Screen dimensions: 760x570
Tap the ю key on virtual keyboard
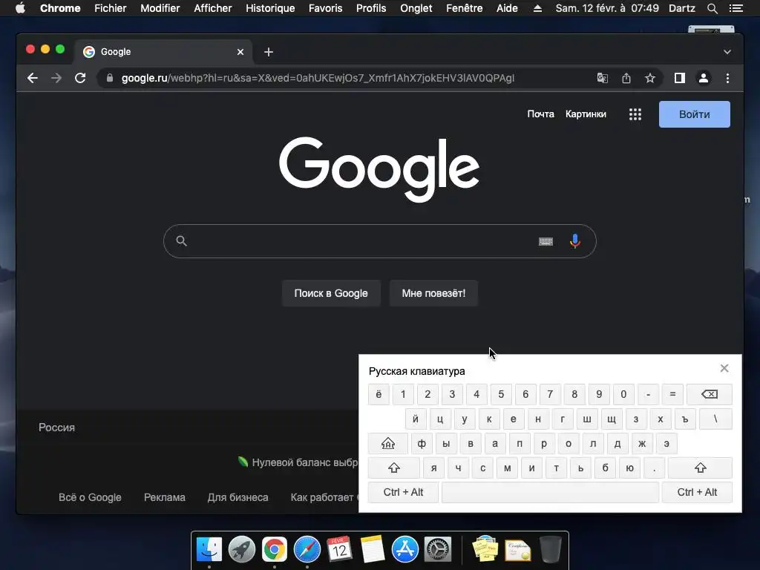pos(629,468)
